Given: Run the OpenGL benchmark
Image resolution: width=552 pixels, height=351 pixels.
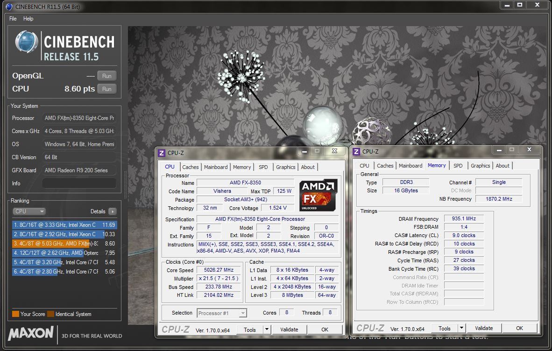Looking at the screenshot, I should pos(106,76).
